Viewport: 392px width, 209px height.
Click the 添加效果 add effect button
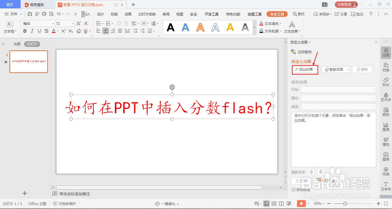click(x=304, y=69)
